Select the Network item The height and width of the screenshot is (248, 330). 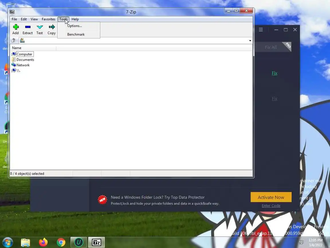click(21, 65)
